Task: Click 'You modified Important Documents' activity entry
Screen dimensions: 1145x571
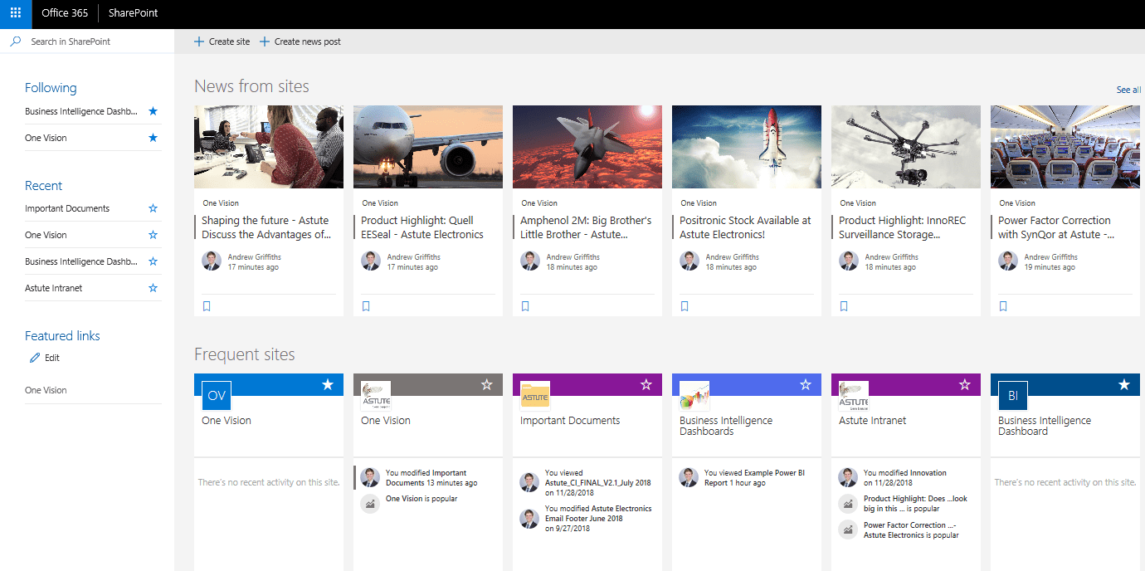Action: 431,478
